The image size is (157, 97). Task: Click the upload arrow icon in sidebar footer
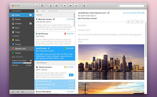pos(13,92)
